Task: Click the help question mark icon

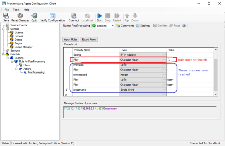Action: [x=184, y=26]
